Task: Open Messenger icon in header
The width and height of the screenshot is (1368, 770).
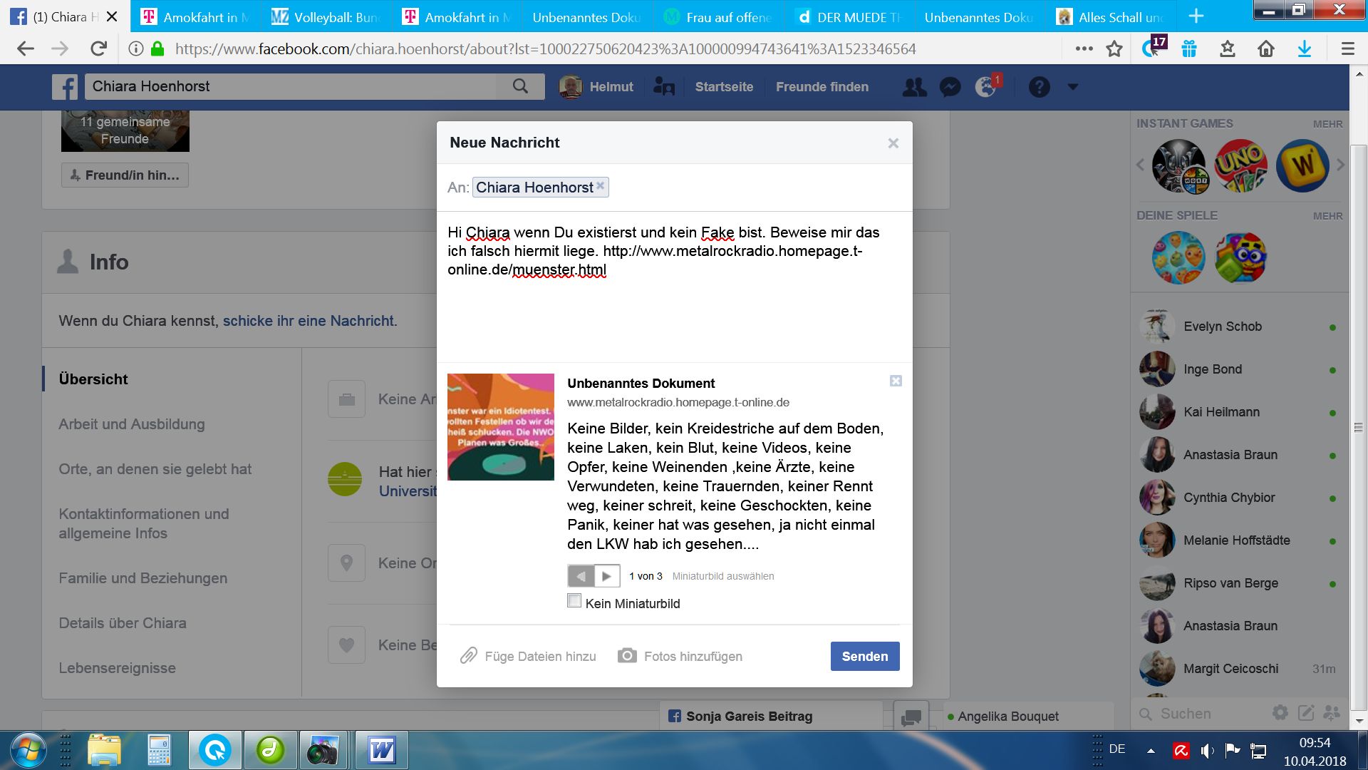Action: point(950,87)
